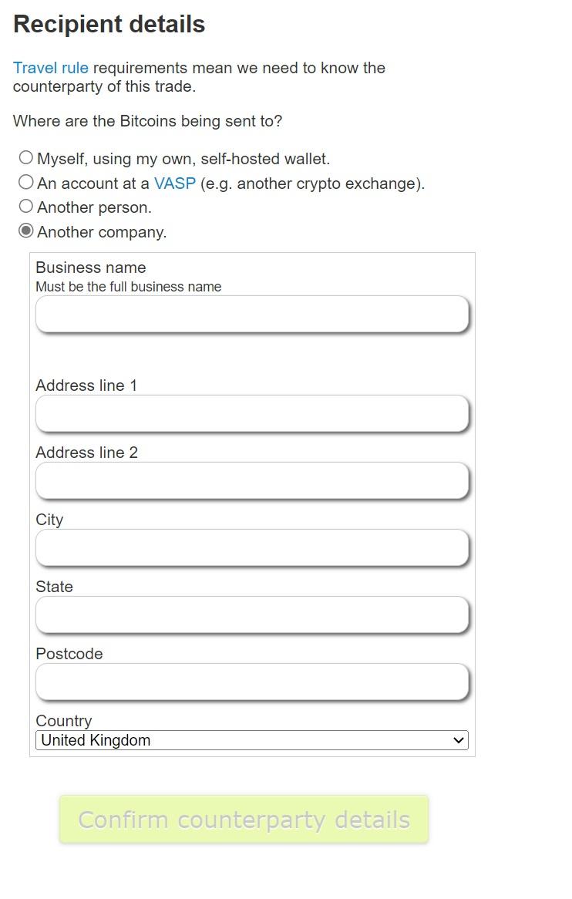Image resolution: width=572 pixels, height=899 pixels.
Task: Select the self-hosted wallet radio option
Action: pyautogui.click(x=26, y=158)
